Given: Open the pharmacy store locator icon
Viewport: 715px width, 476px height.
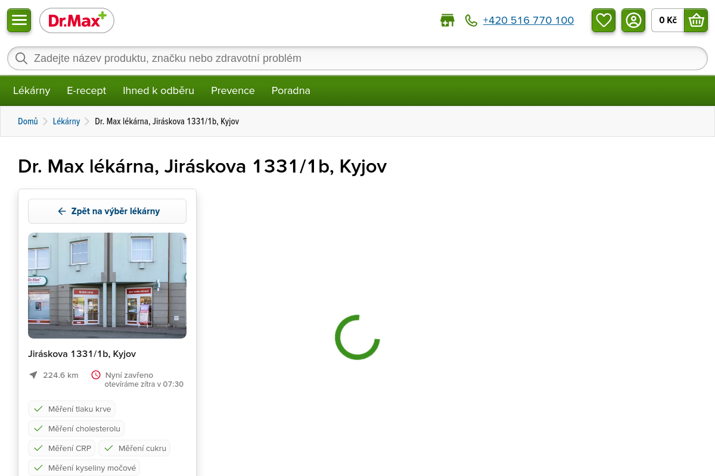Looking at the screenshot, I should (x=447, y=21).
